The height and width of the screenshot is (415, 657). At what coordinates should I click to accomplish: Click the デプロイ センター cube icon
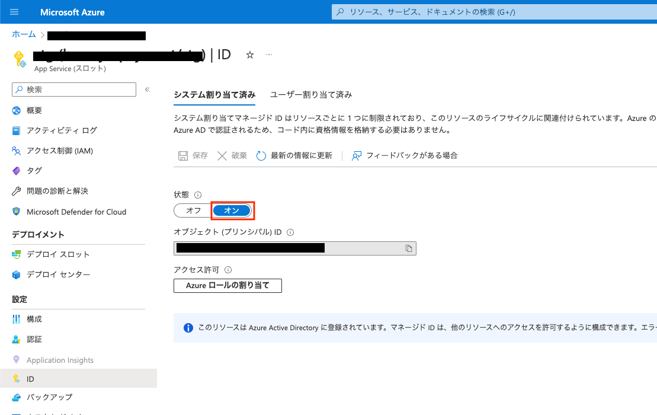(x=17, y=274)
